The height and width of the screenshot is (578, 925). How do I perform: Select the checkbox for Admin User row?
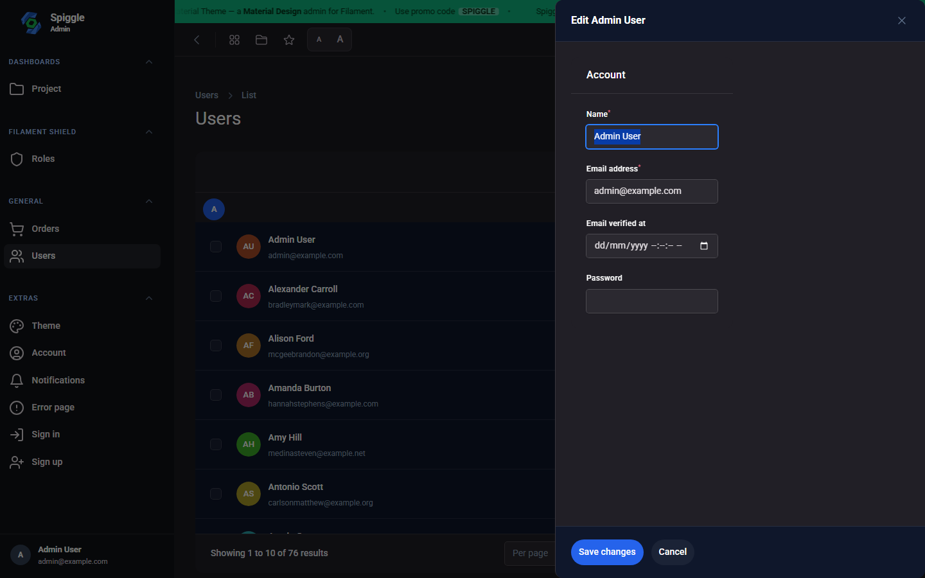(216, 247)
